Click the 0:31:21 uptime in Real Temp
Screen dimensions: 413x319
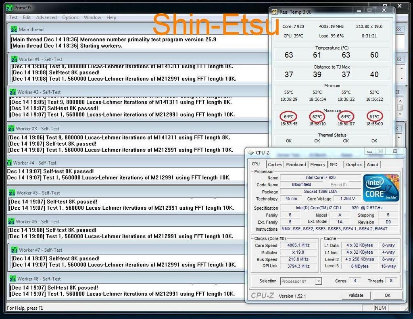369,36
